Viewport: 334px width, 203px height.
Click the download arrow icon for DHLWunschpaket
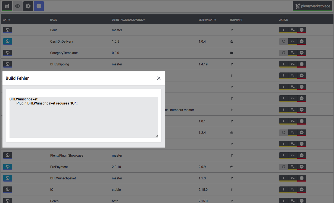click(x=284, y=178)
